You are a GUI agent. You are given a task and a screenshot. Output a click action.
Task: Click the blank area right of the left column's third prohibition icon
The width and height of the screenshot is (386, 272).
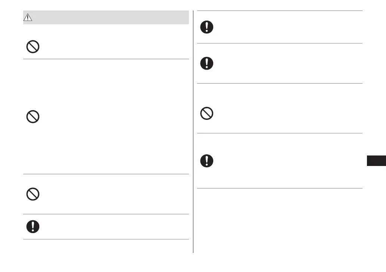(x=112, y=194)
